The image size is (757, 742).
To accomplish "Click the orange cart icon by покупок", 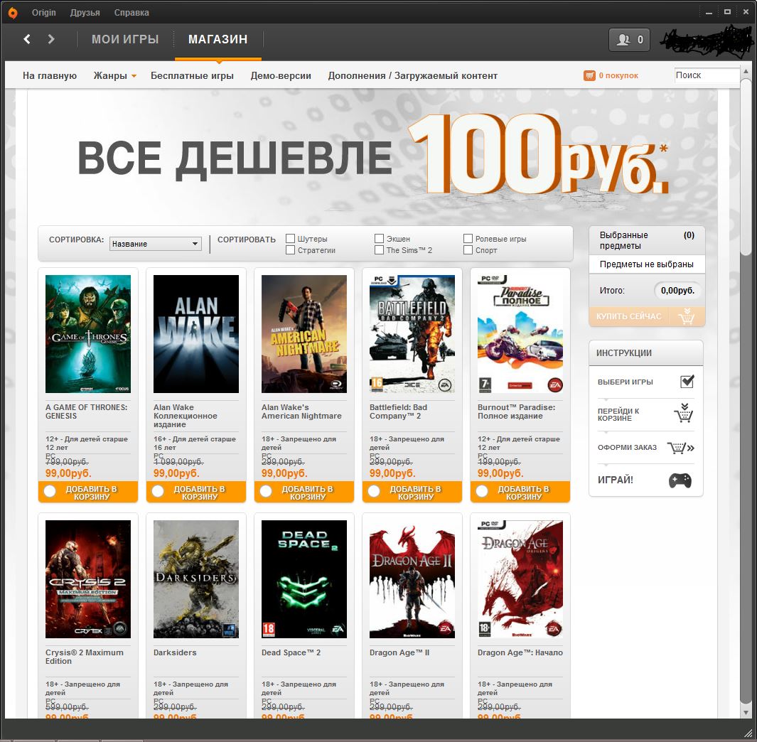I will (x=589, y=76).
